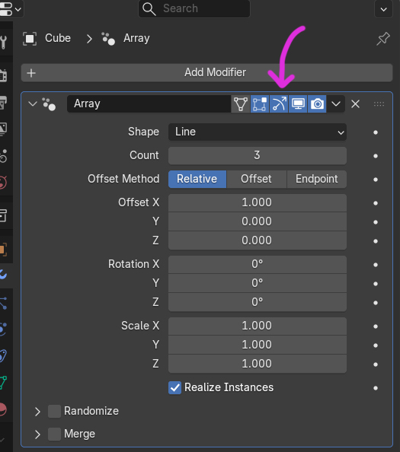Open the Collection properties box tab
This screenshot has width=400, height=452.
pos(4,215)
